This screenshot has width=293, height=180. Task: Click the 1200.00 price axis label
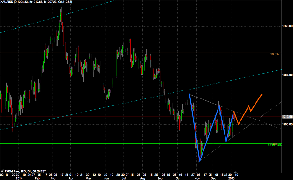coord(287,124)
